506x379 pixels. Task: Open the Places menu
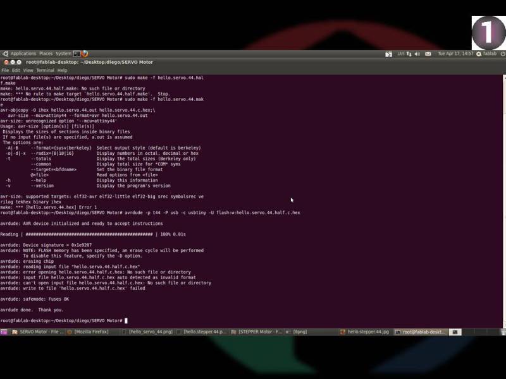[x=46, y=54]
